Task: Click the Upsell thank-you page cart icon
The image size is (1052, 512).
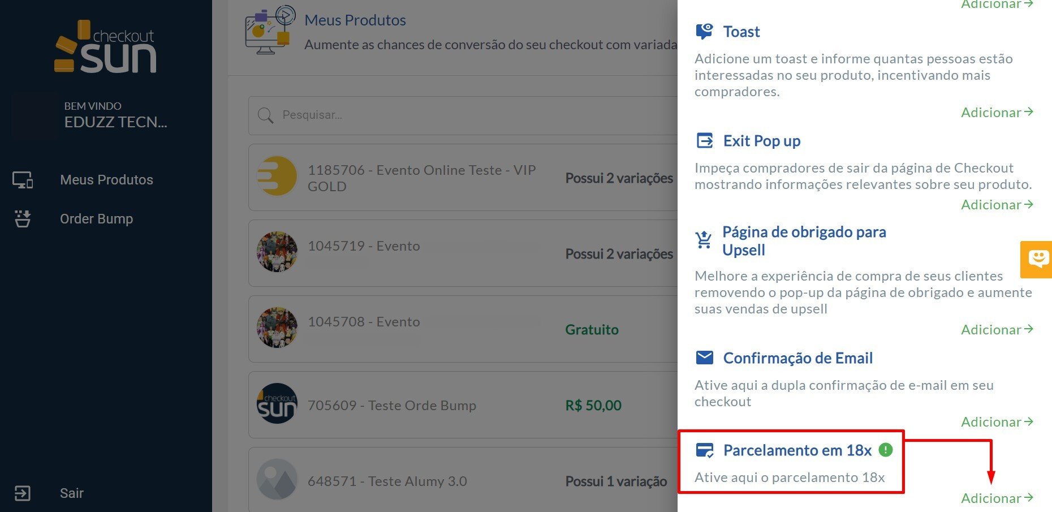Action: [x=704, y=240]
